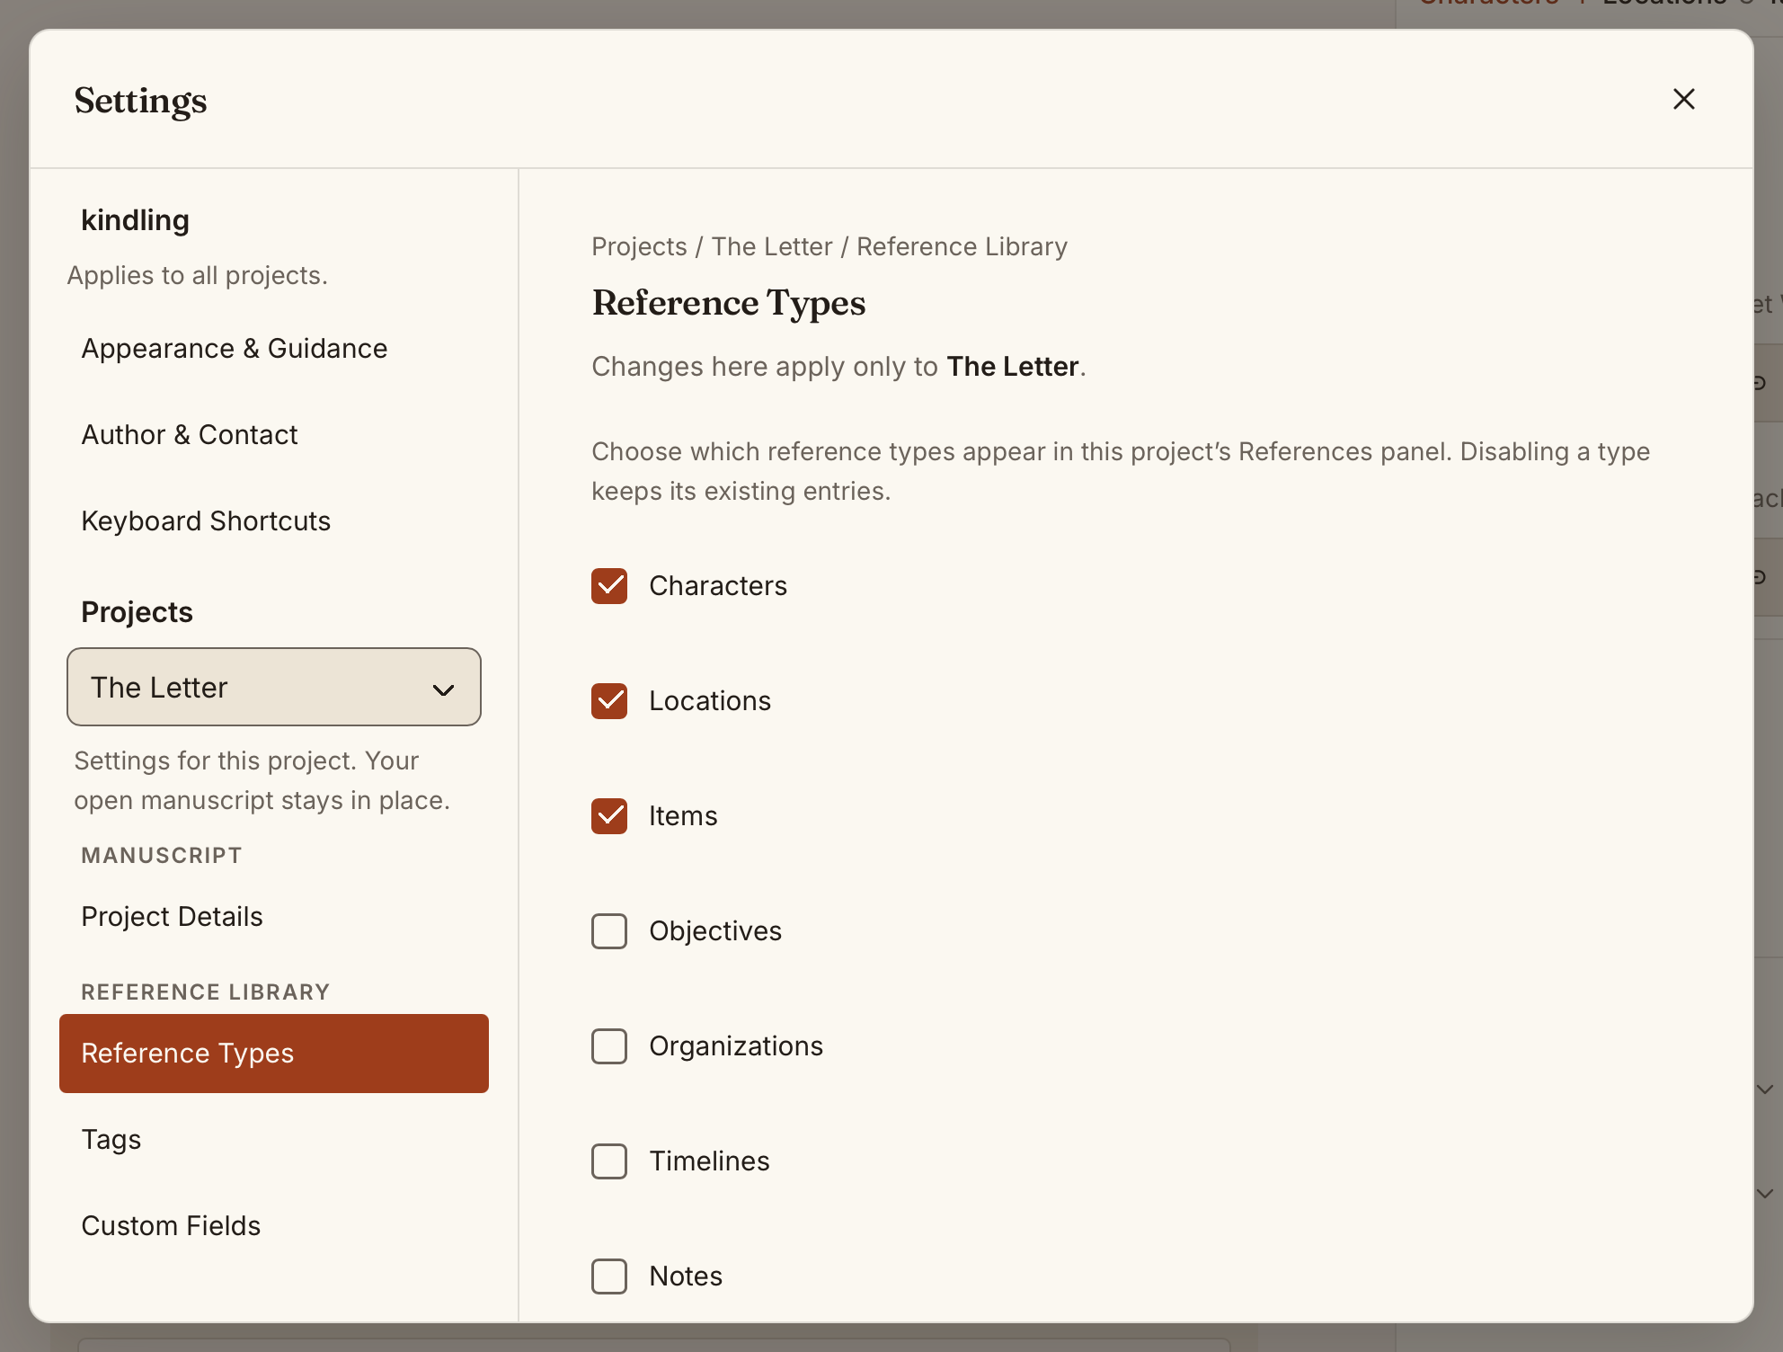
Task: Uncheck the Locations reference type
Action: tap(609, 701)
